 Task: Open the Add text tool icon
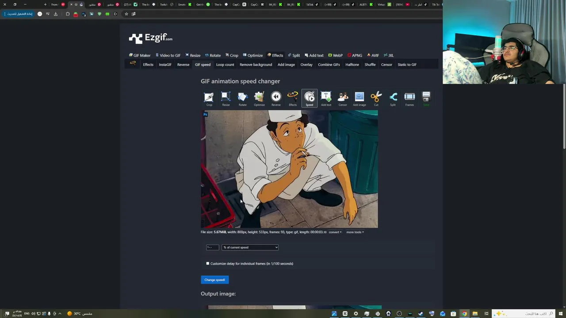point(326,98)
